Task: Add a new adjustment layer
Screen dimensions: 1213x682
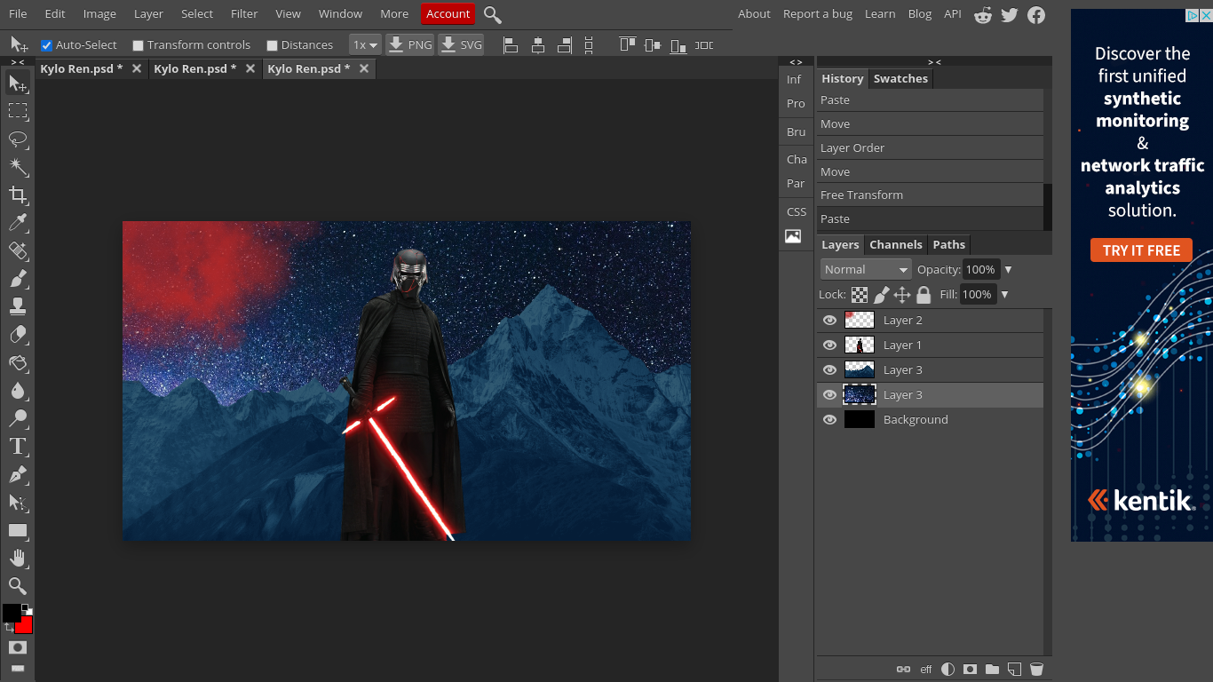Action: (948, 670)
